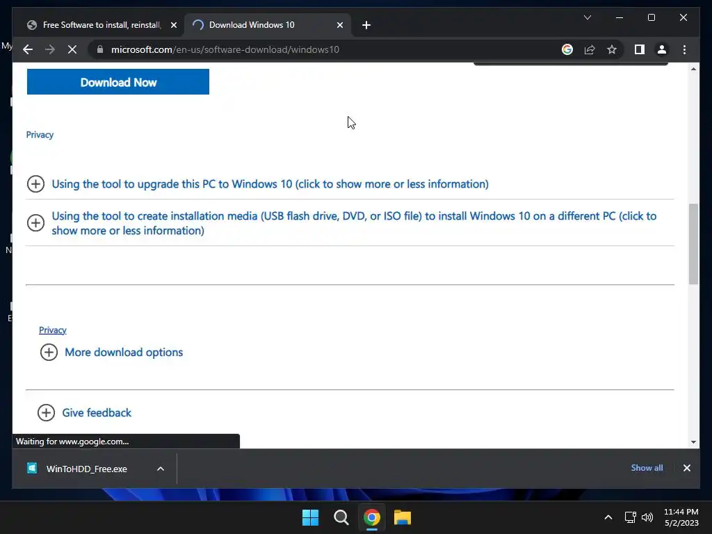Expand WinToHDD_Free.exe download options chevron
This screenshot has width=712, height=534.
pos(161,469)
